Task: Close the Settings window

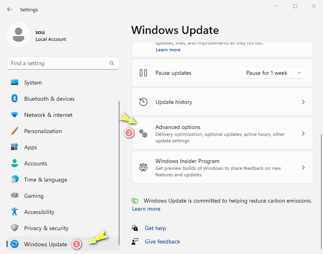Action: (x=314, y=6)
